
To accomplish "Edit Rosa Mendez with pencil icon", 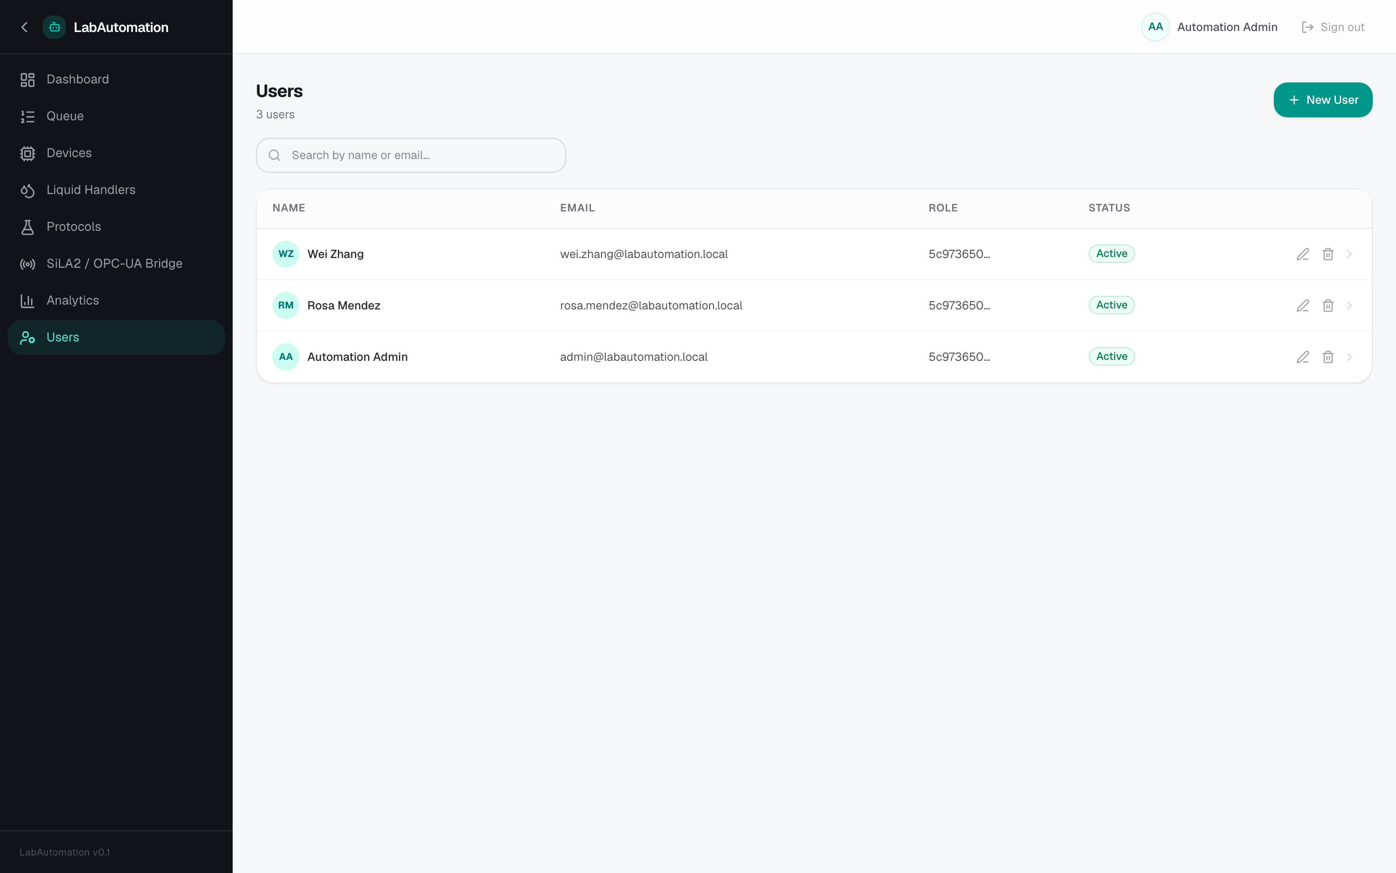I will (1302, 306).
